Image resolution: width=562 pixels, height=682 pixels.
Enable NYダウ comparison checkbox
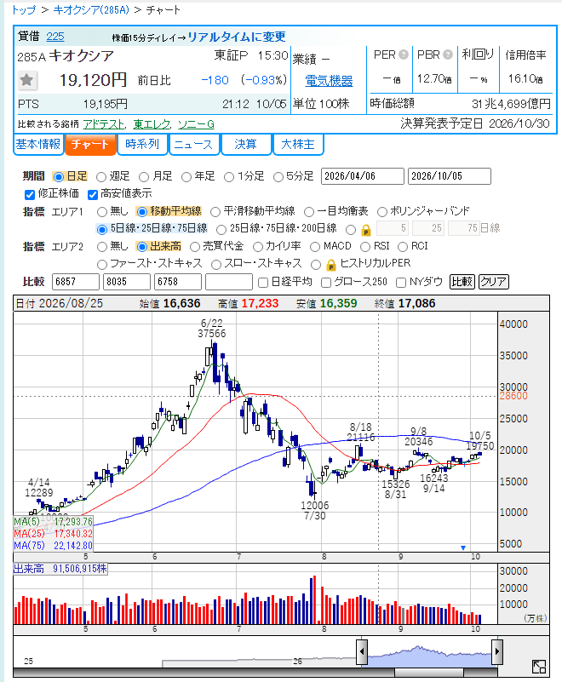coord(401,283)
